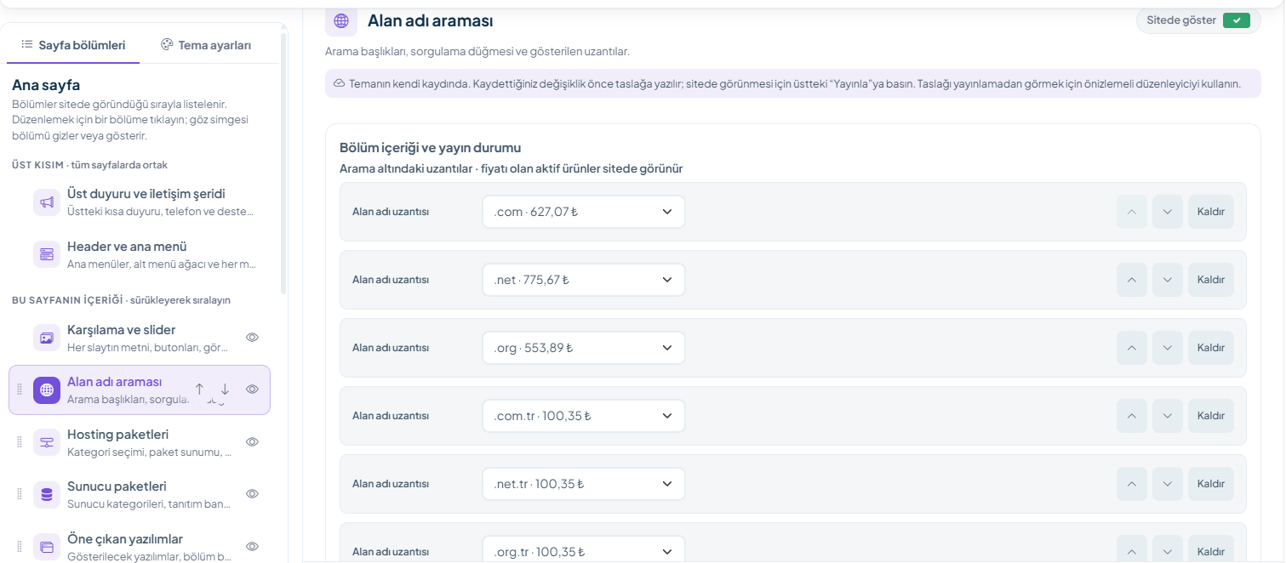Move Alan adı araması section up
Image resolution: width=1286 pixels, height=563 pixels.
coord(199,389)
